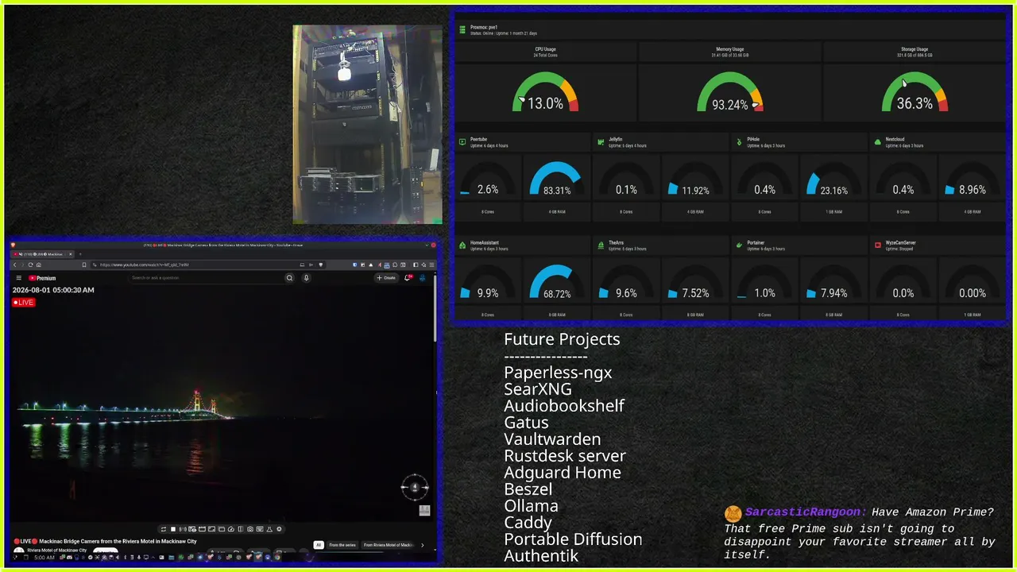
Task: Click the YouTube search input field
Action: coord(207,278)
